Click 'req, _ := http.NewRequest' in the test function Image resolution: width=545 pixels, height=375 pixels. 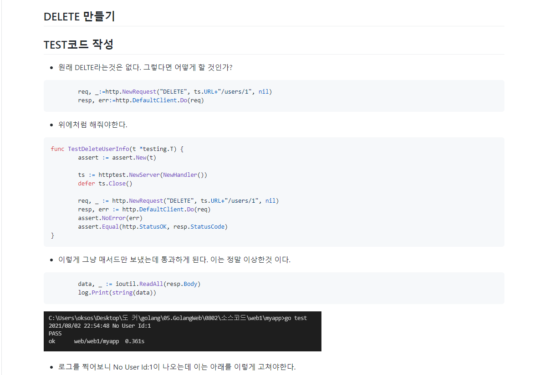178,201
